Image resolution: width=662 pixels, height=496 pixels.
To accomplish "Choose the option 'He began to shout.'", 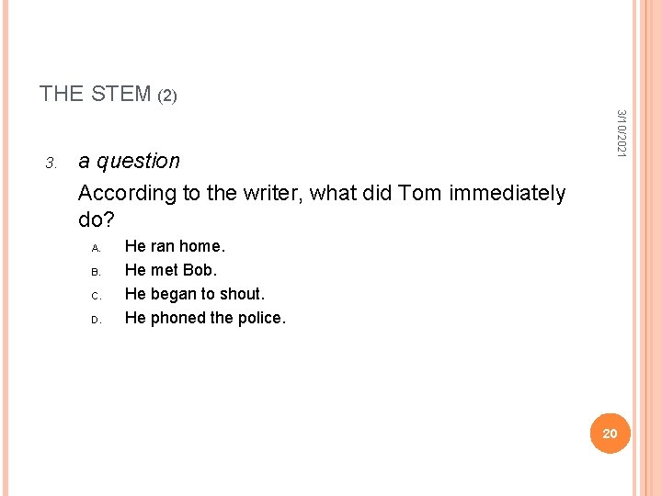I will pyautogui.click(x=195, y=294).
